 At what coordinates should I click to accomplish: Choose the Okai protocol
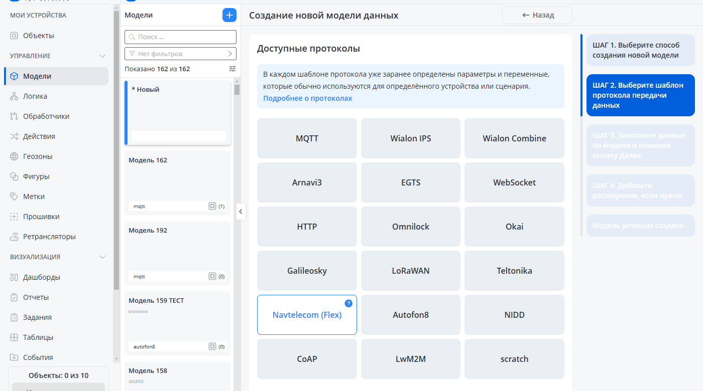click(x=514, y=227)
